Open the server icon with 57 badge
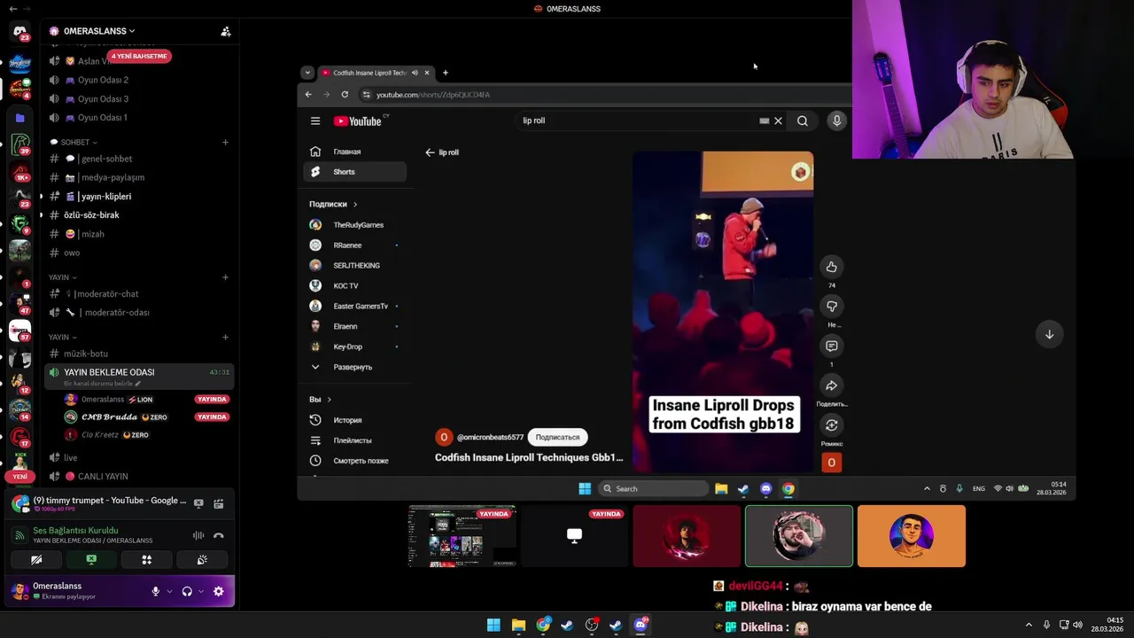1134x638 pixels. point(19,331)
